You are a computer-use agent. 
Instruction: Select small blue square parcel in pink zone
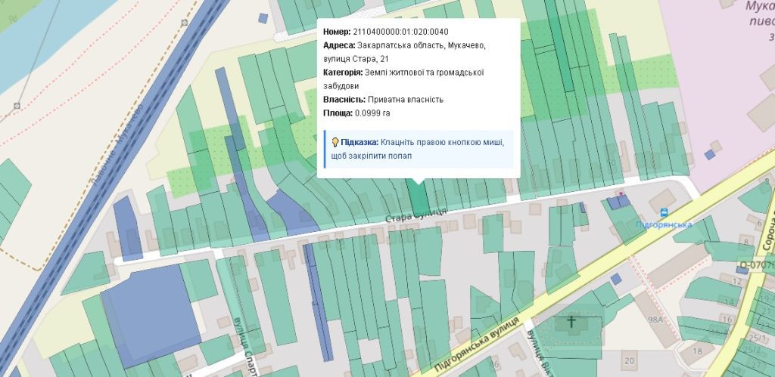tap(709, 154)
